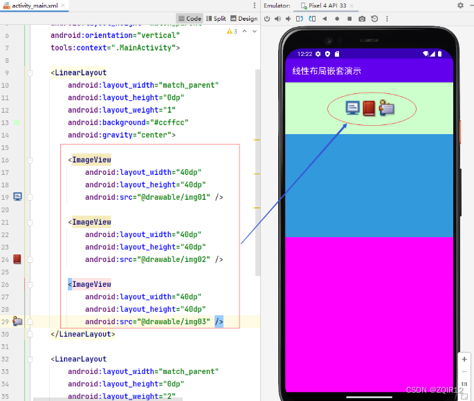Click fold end marker at line 24

coord(30,259)
